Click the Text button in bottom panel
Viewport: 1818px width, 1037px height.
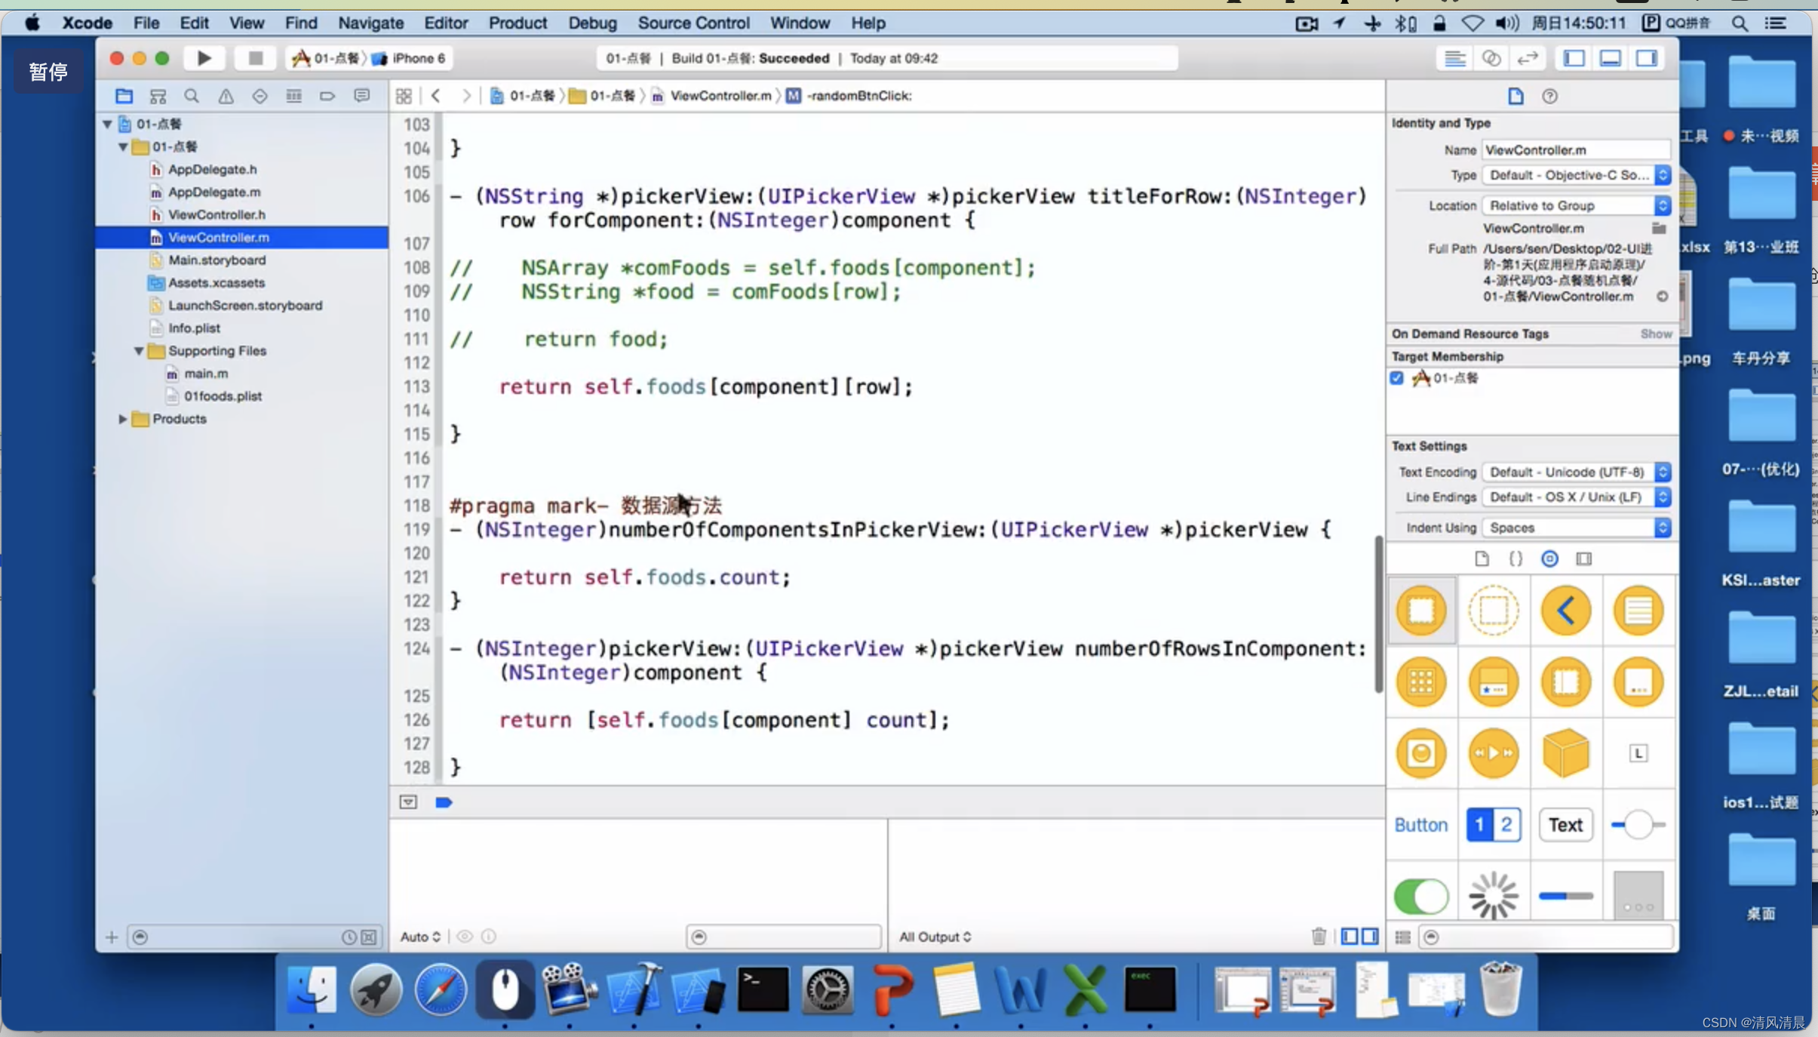click(1565, 825)
